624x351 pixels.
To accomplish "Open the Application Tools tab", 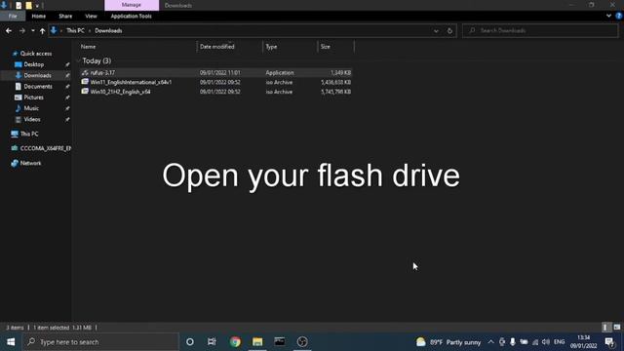I will click(132, 16).
